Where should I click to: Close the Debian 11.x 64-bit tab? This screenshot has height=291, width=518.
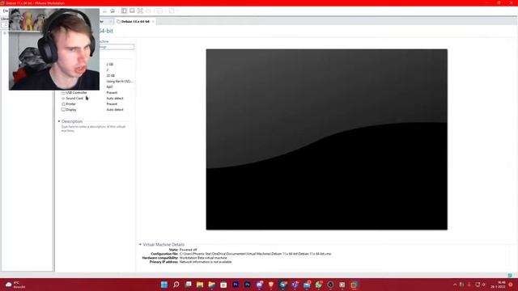(153, 22)
